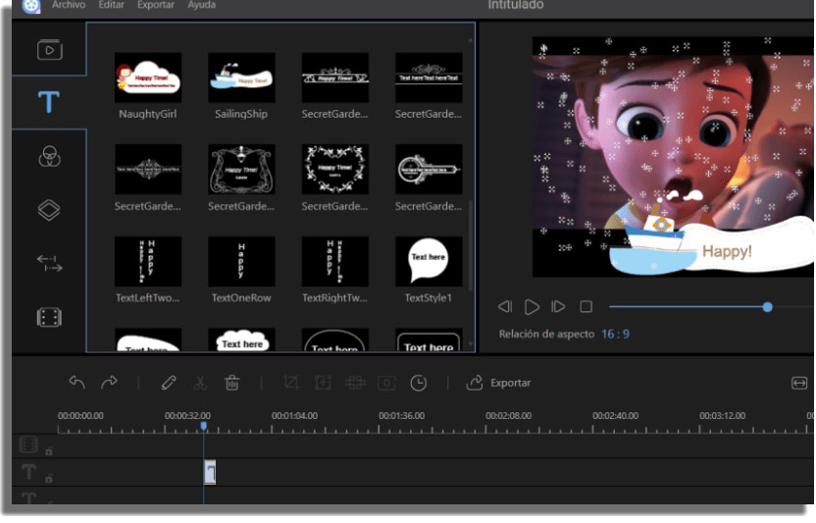
Task: Click the timeline playhead marker
Action: pos(203,426)
